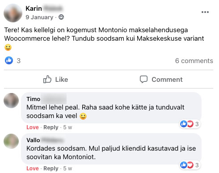The image size is (219, 173).
Task: Toggle Love on Timo's comment
Action: point(33,127)
